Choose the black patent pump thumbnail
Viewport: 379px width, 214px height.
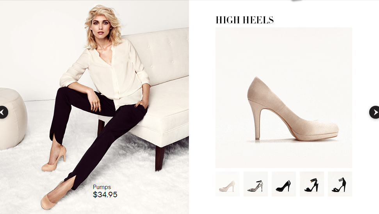283,184
